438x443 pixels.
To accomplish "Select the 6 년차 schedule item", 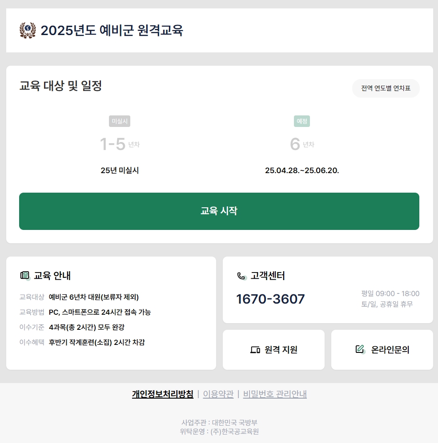I will 302,145.
